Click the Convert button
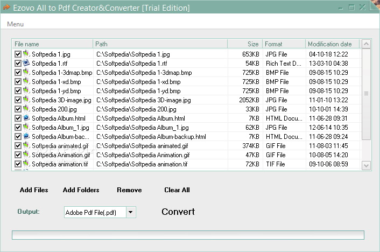This screenshot has width=380, height=252. tap(178, 212)
